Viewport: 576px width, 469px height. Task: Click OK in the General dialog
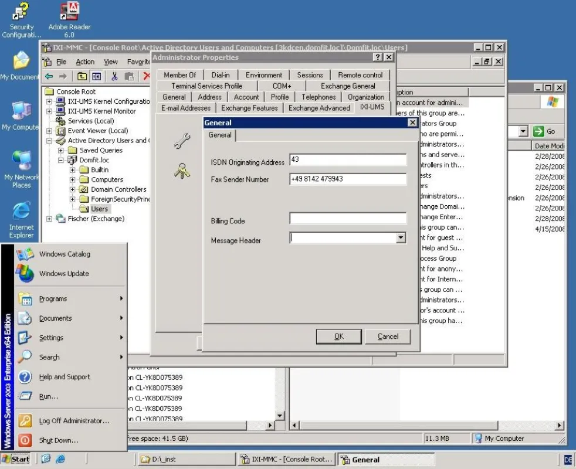[338, 337]
